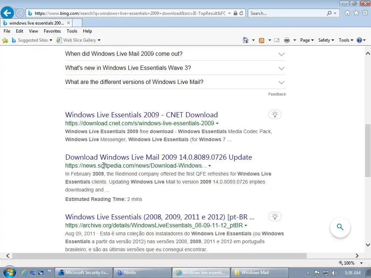
Task: Expand 'What's new in Windows Live Essentials Wave 3?'
Action: pos(175,68)
